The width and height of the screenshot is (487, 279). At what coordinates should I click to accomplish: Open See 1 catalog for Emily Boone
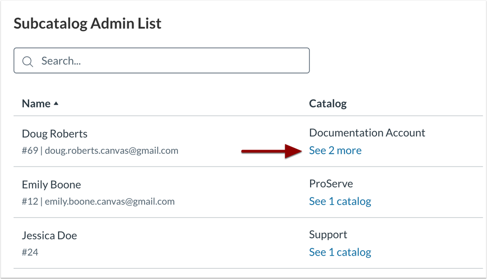[340, 201]
